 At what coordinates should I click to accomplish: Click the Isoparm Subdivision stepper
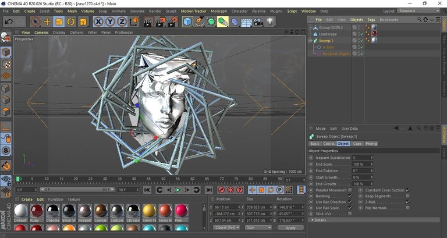(371, 158)
